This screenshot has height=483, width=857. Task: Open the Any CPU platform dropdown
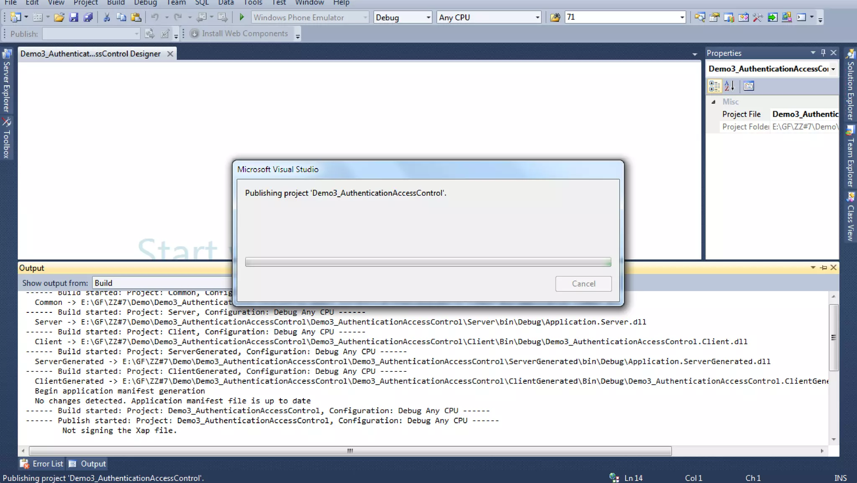coord(537,18)
